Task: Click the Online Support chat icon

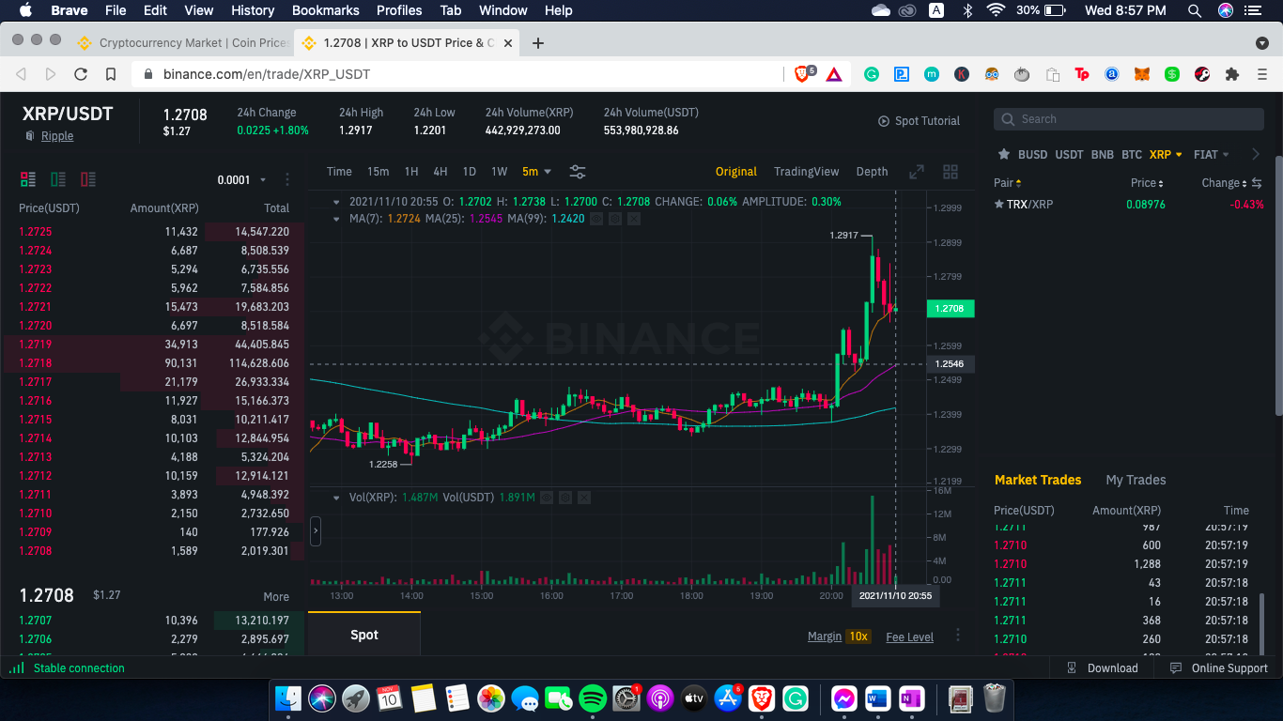Action: (x=1176, y=668)
